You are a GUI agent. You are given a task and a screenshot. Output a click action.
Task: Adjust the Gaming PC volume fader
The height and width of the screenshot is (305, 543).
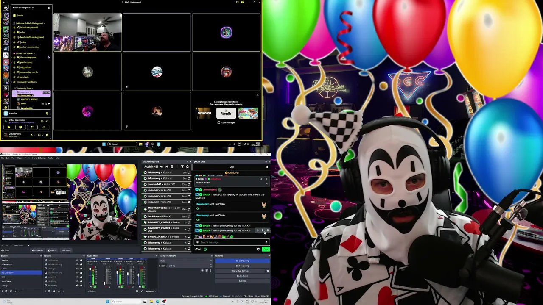[x=138, y=275]
